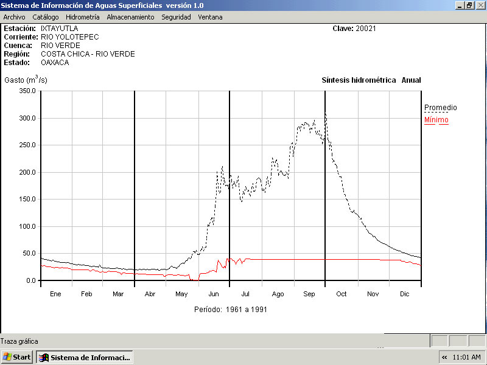Open the Ventana menu
Image resolution: width=487 pixels, height=365 pixels.
[210, 17]
